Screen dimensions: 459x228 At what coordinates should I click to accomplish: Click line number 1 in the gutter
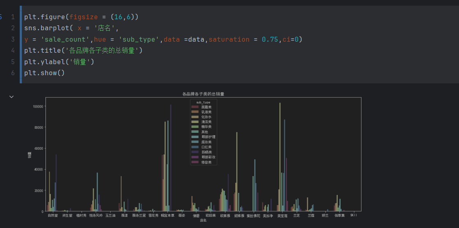13,17
